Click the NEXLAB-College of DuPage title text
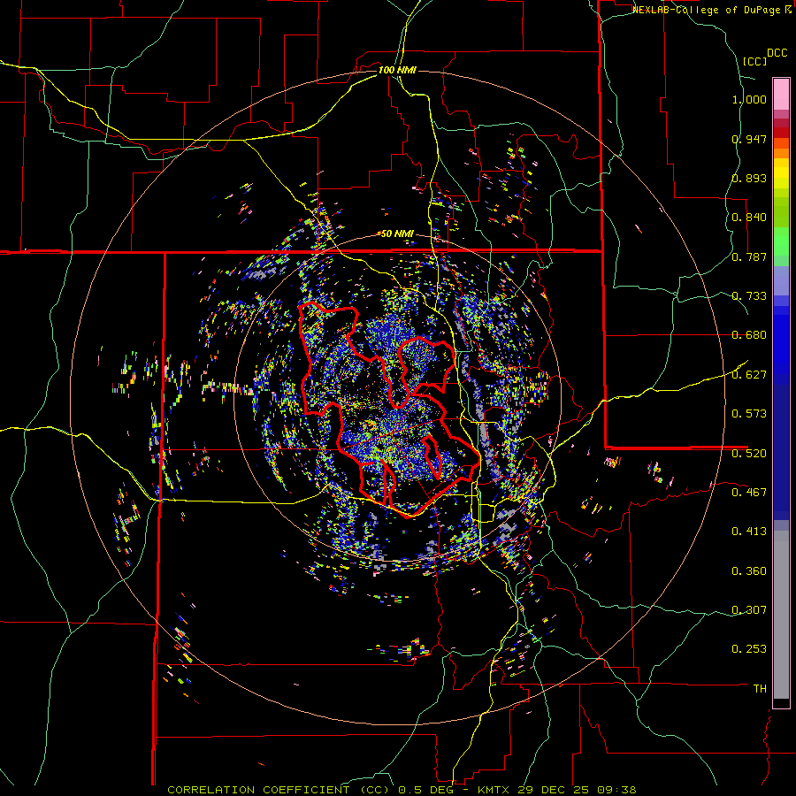796x796 pixels. coord(706,10)
